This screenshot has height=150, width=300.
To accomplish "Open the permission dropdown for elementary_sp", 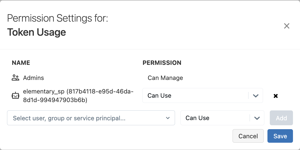I will pos(203,96).
